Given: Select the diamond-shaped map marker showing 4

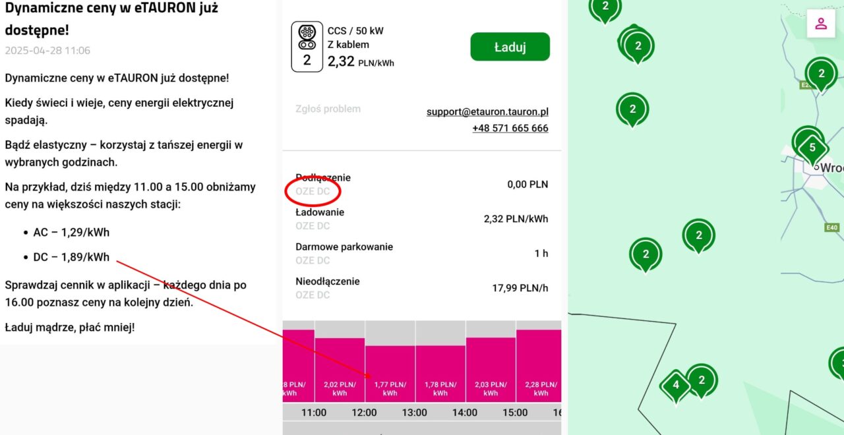Looking at the screenshot, I should click(x=675, y=385).
